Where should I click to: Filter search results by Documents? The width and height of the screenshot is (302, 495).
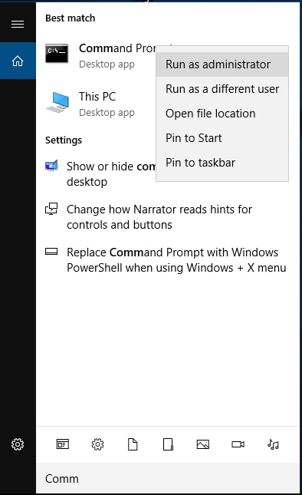(x=133, y=444)
